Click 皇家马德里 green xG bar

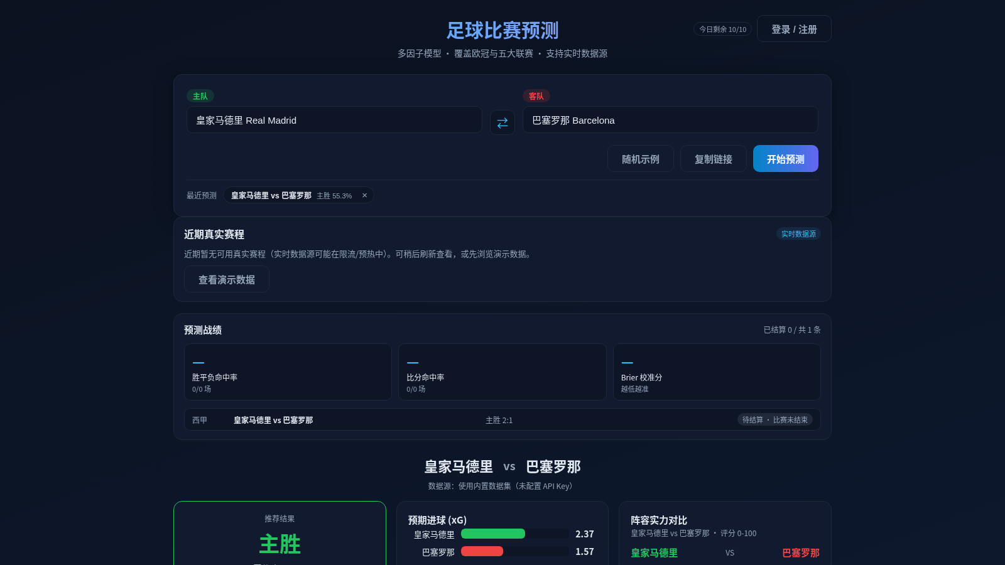(493, 534)
